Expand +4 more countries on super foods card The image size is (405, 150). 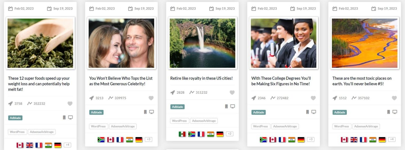point(67,145)
